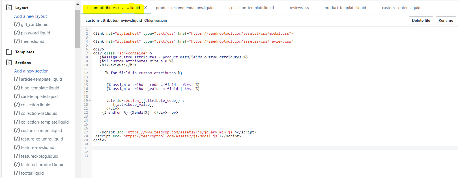Fold code at line 6
This screenshot has height=178, width=458.
coord(90,49)
